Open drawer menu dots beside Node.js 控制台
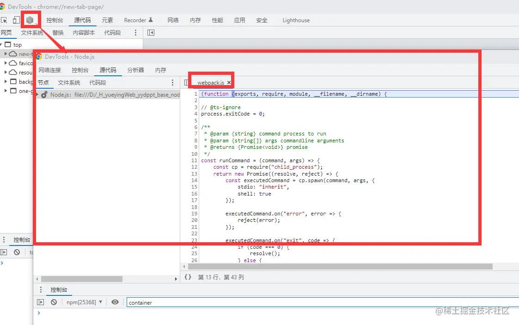Image resolution: width=519 pixels, height=325 pixels. tap(41, 289)
